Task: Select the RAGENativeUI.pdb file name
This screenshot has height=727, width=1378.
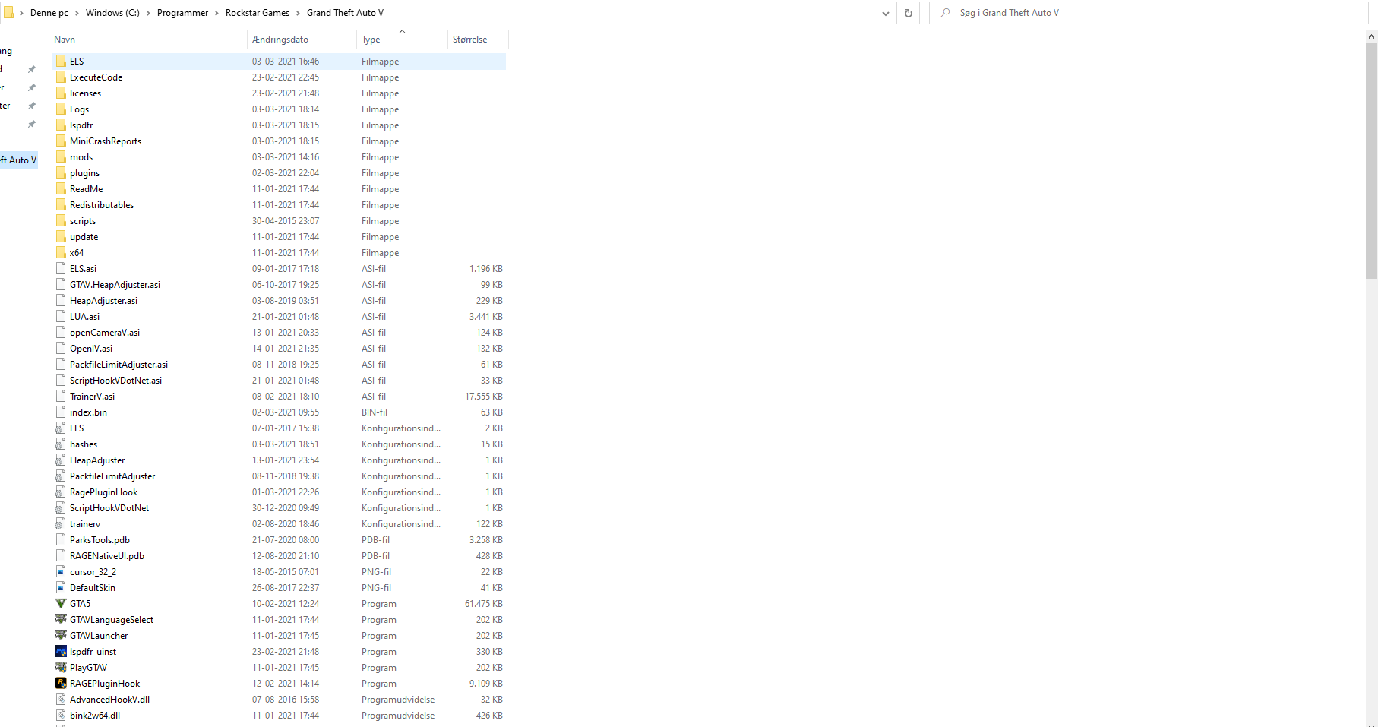Action: click(x=107, y=556)
